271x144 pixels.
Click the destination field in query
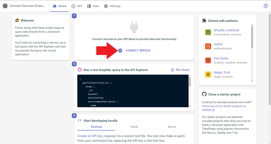click(x=96, y=98)
